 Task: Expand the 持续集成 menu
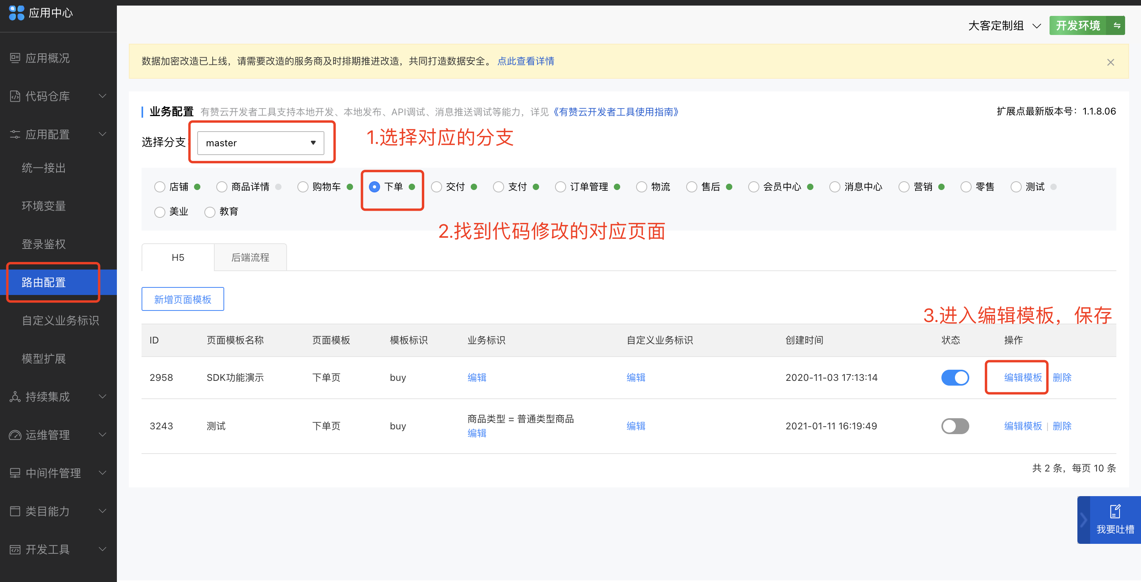tap(102, 396)
